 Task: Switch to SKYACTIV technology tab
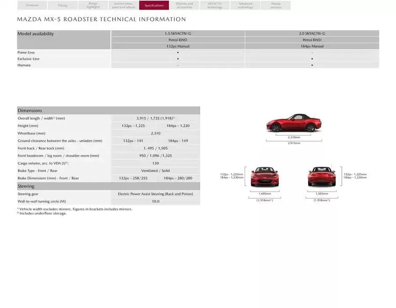[215, 5]
